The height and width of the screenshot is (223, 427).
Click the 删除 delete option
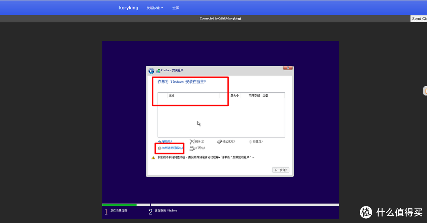196,141
